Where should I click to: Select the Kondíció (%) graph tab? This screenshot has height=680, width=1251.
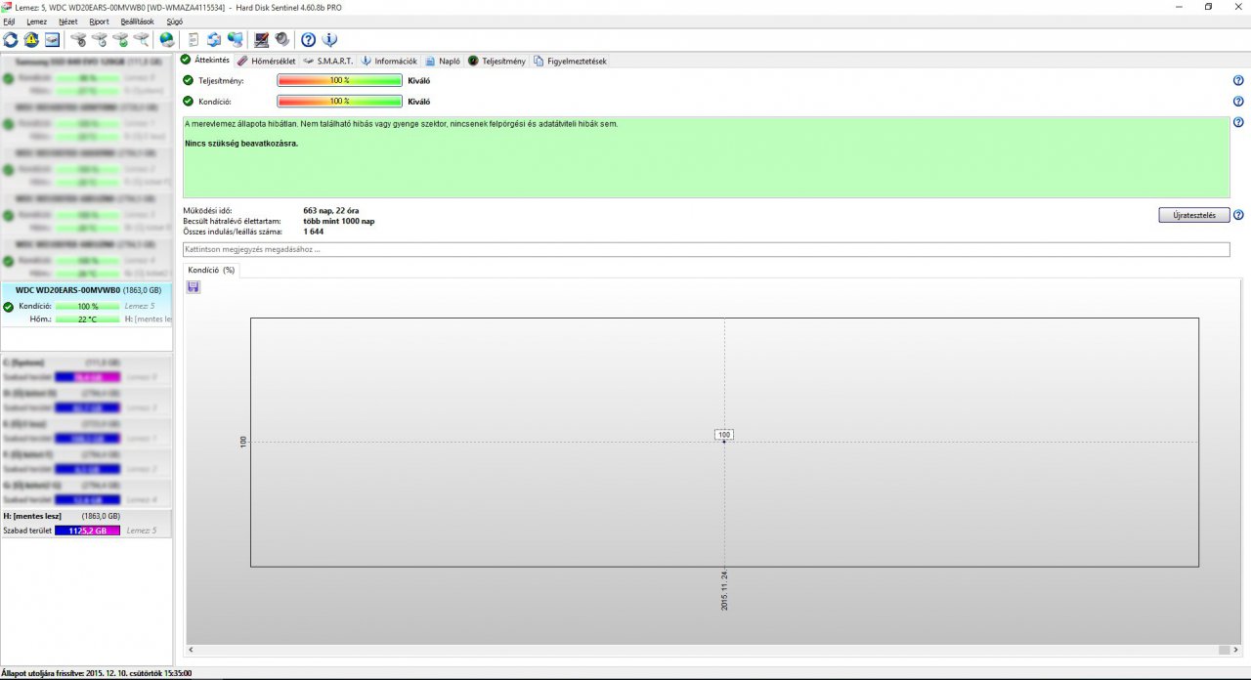(210, 270)
